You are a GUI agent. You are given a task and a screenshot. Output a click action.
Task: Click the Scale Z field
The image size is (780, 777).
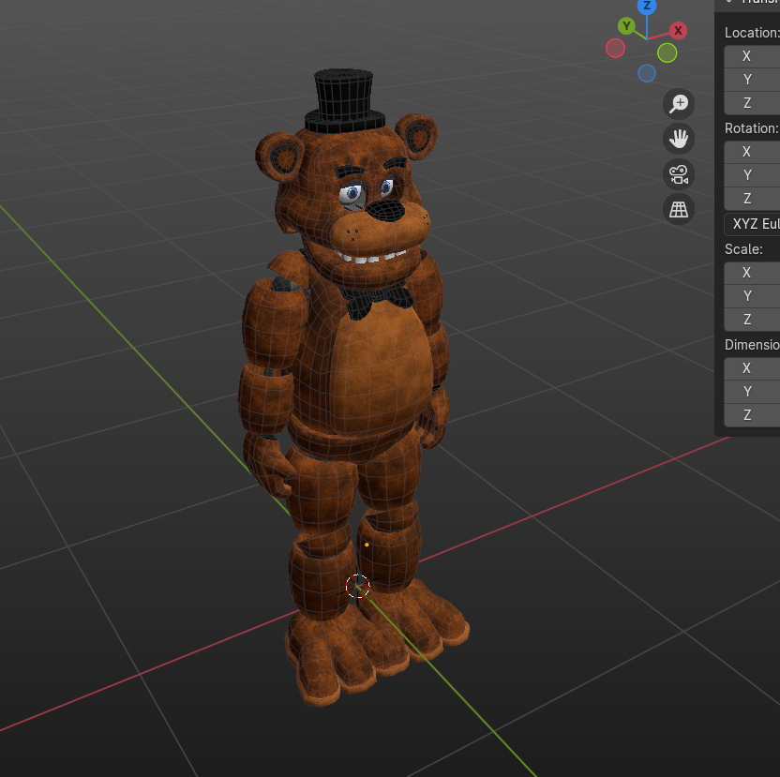(752, 320)
